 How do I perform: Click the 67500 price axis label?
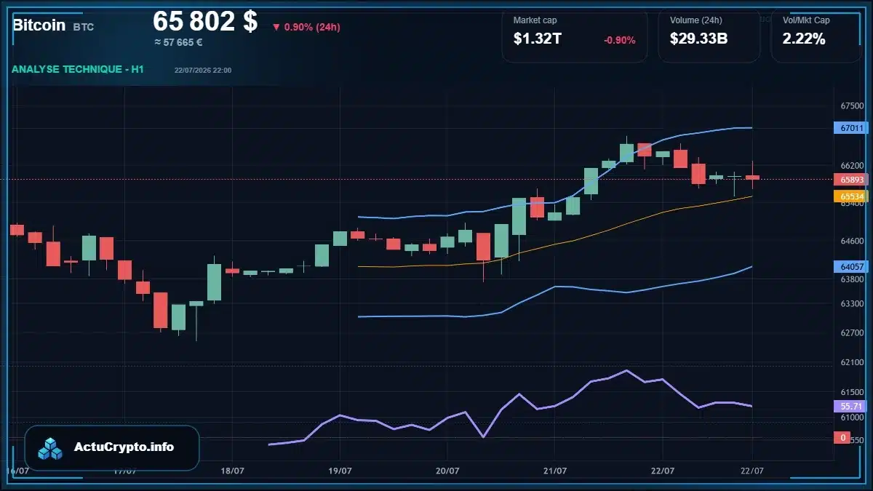pos(852,105)
